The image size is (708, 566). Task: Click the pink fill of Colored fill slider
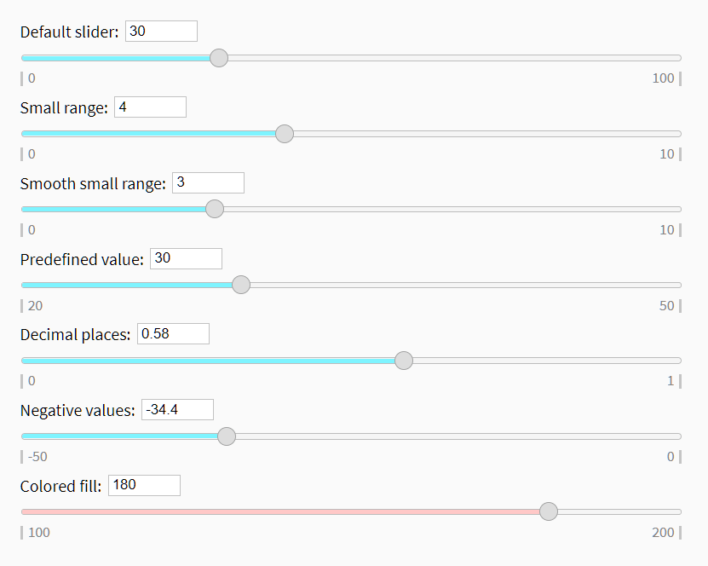(281, 511)
